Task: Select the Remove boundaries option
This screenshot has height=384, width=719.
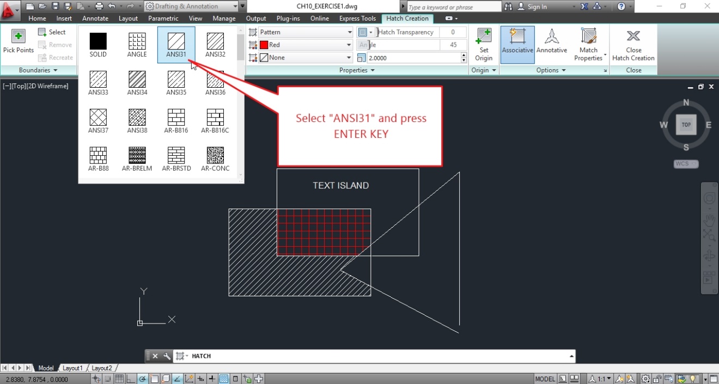Action: 55,45
